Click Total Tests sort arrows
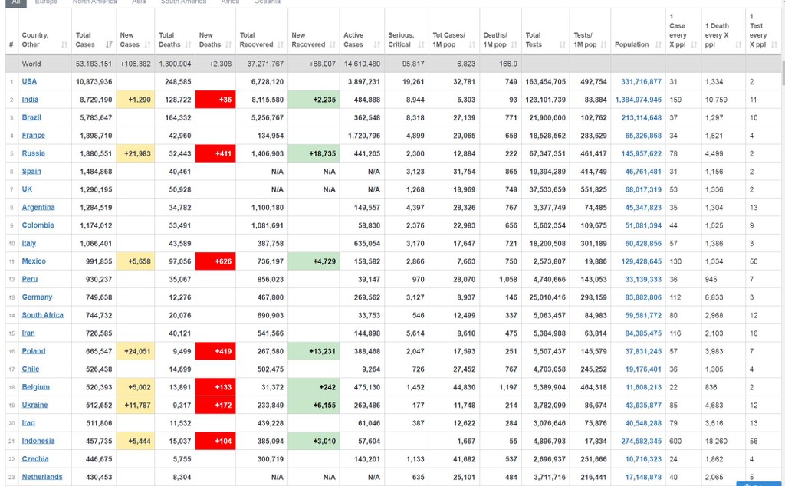The width and height of the screenshot is (785, 486). pyautogui.click(x=562, y=45)
